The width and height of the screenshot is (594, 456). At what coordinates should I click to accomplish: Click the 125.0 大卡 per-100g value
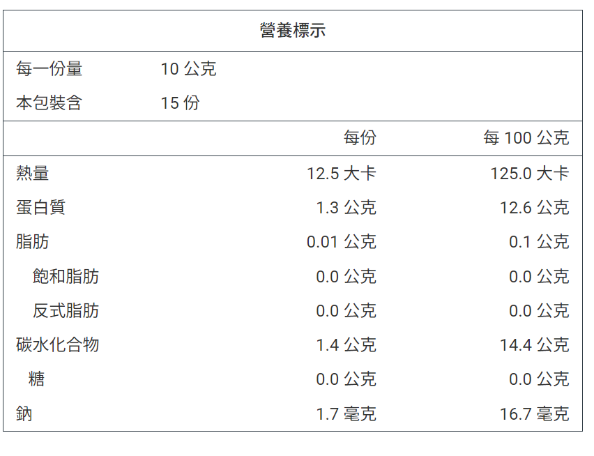[530, 174]
